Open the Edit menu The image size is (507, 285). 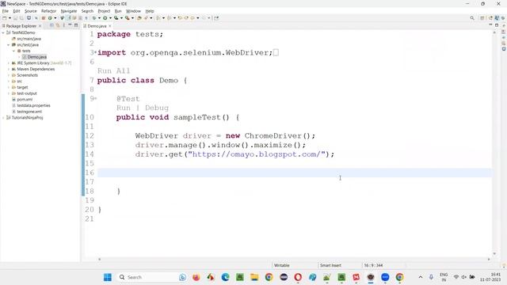click(16, 11)
